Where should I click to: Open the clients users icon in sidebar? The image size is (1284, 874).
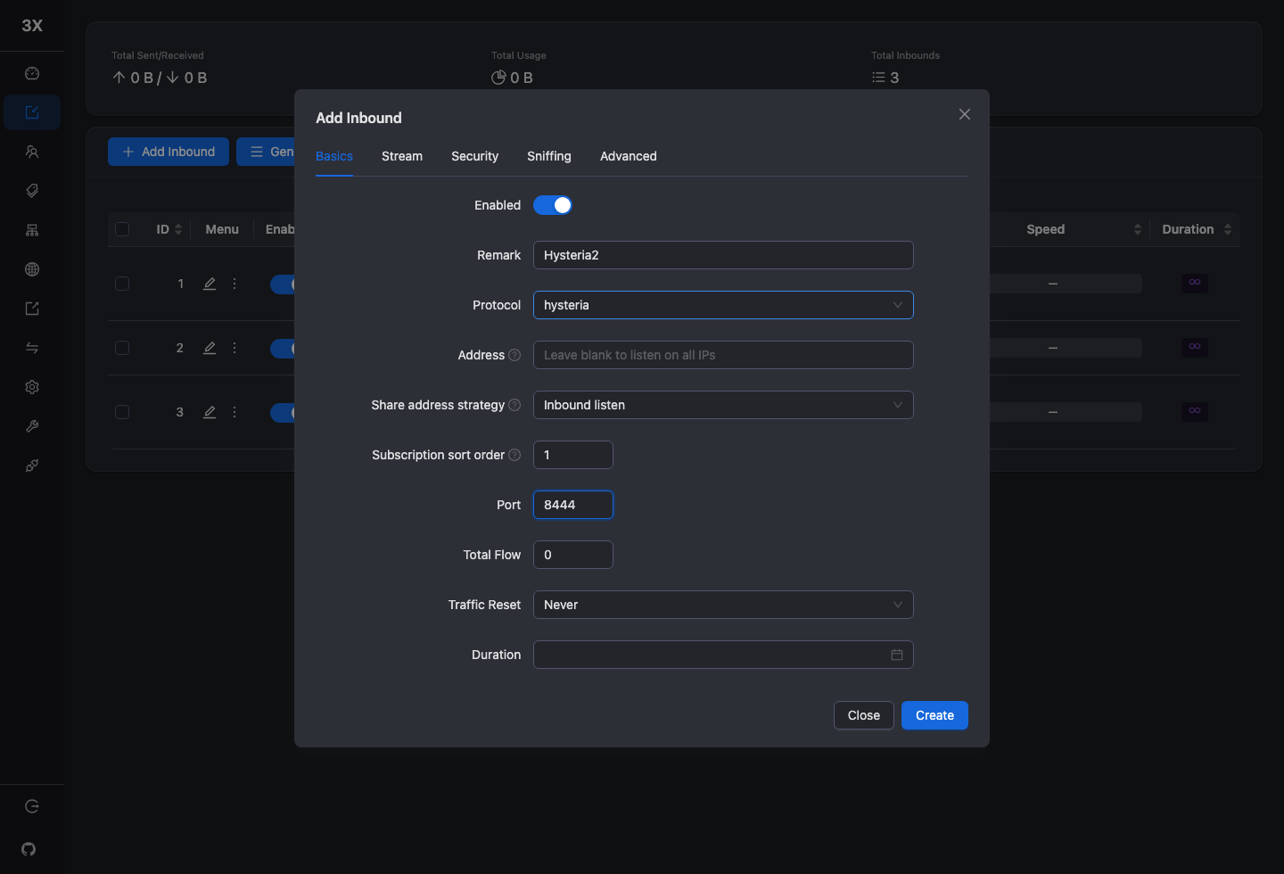32,152
